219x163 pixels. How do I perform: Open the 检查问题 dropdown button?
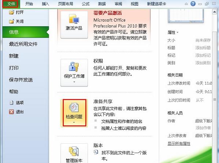74,113
